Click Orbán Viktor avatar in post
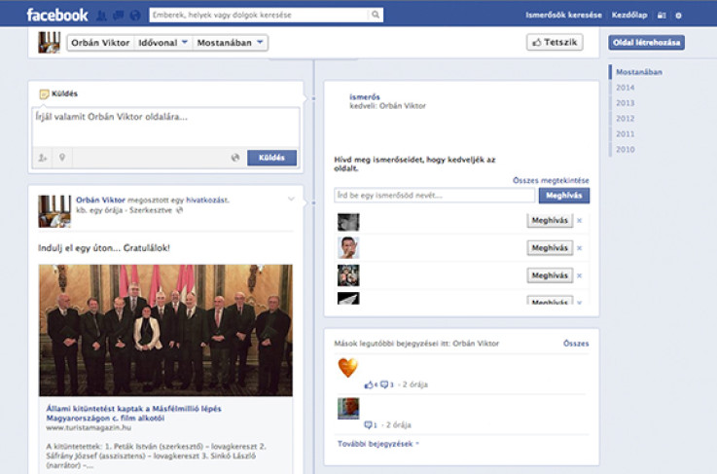 [54, 211]
